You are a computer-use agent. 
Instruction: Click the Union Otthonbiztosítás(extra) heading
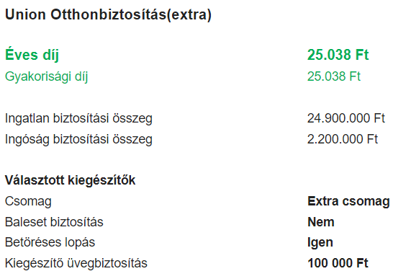point(108,15)
